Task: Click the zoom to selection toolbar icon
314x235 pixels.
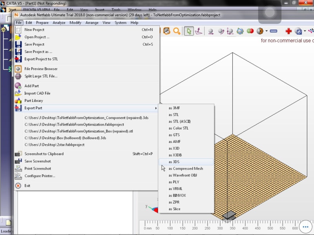Action: [x=166, y=31]
